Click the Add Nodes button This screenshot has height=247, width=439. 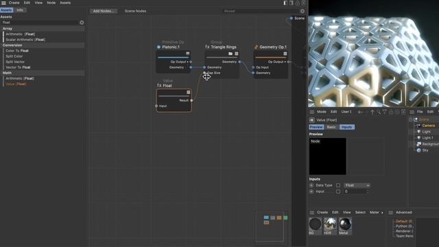[104, 11]
